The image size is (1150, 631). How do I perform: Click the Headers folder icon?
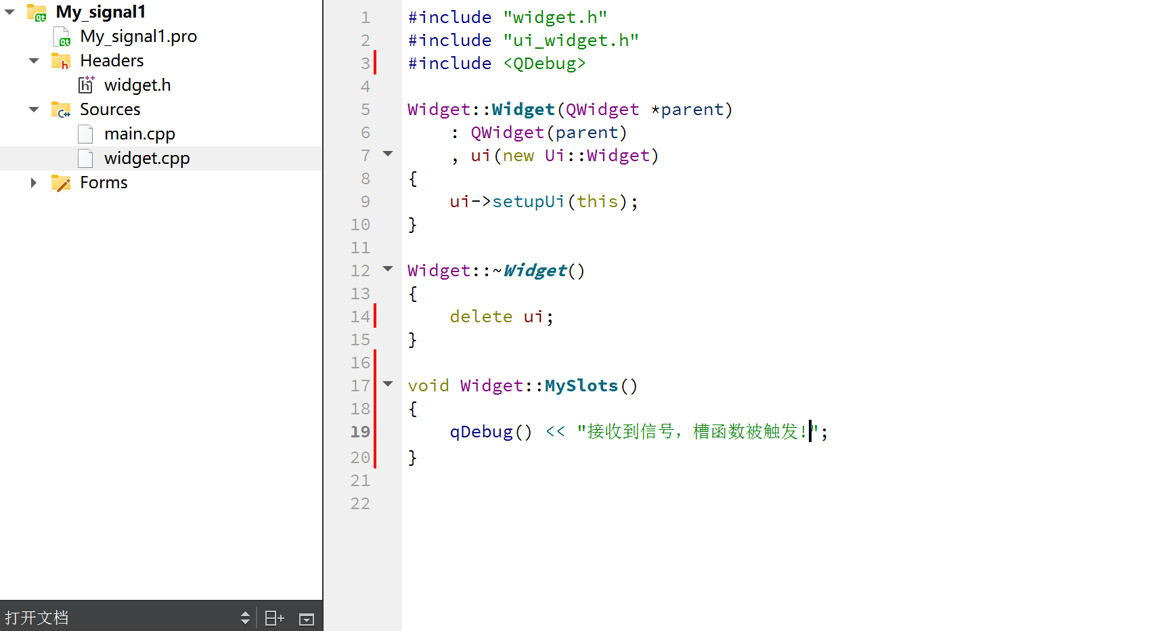[x=61, y=61]
